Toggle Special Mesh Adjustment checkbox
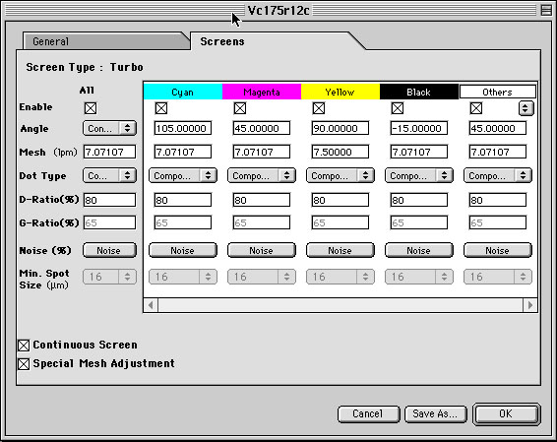557x442 pixels. click(x=24, y=364)
